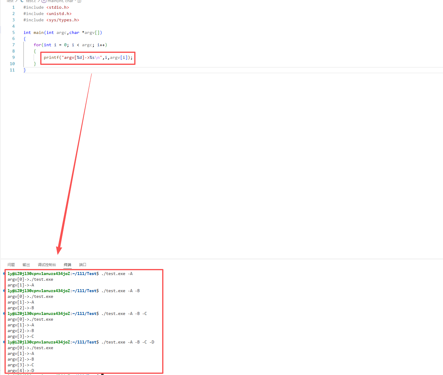
Task: Click line number 9 in the gutter
Action: pos(14,57)
